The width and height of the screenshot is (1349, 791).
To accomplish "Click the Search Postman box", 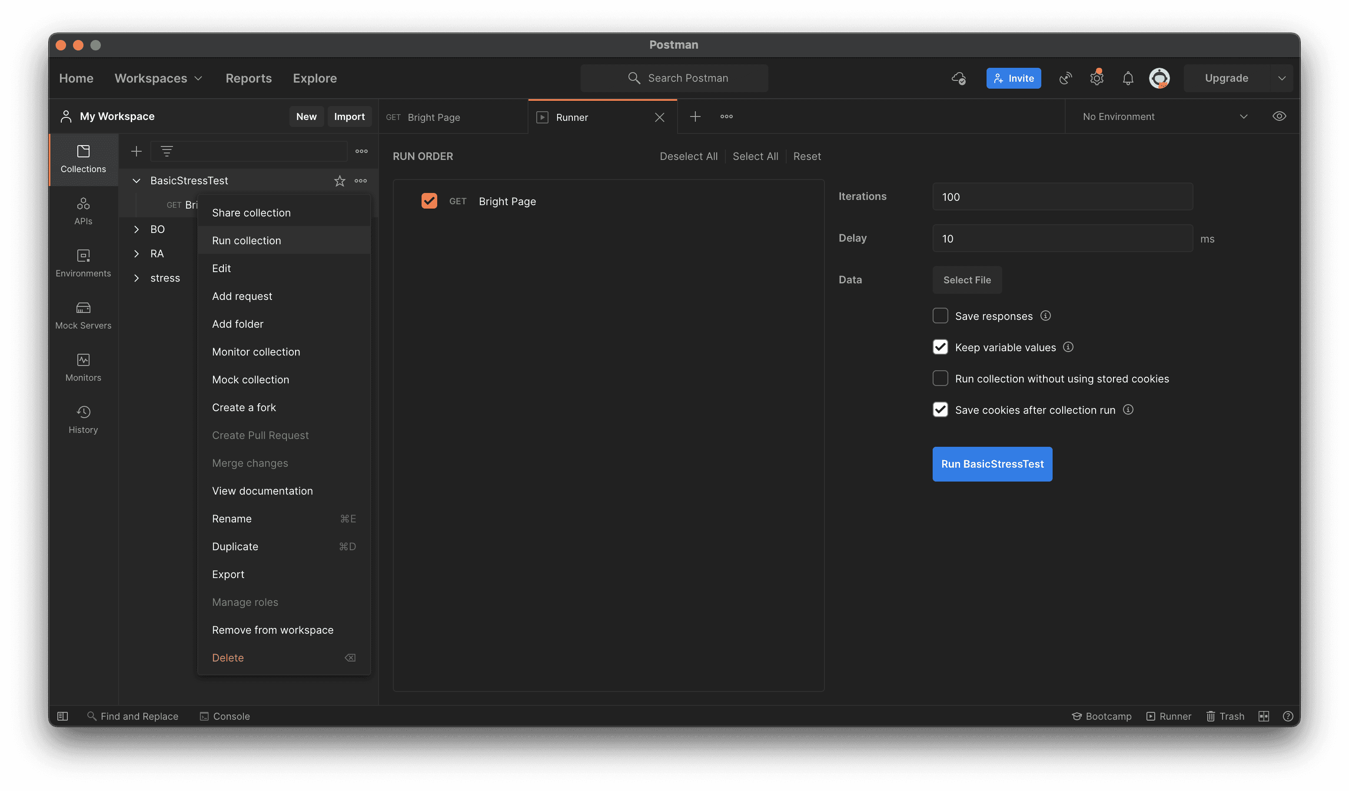I will (674, 78).
